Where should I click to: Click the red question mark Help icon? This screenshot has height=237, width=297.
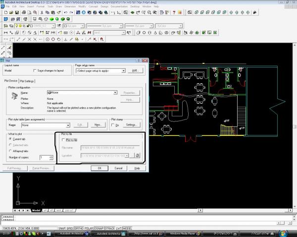coord(174,12)
